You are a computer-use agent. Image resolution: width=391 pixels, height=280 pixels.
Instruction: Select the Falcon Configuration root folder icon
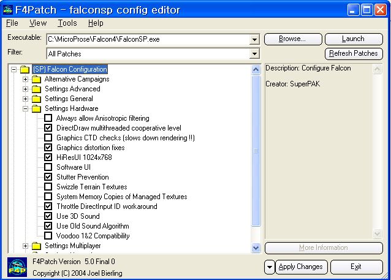tap(25, 69)
